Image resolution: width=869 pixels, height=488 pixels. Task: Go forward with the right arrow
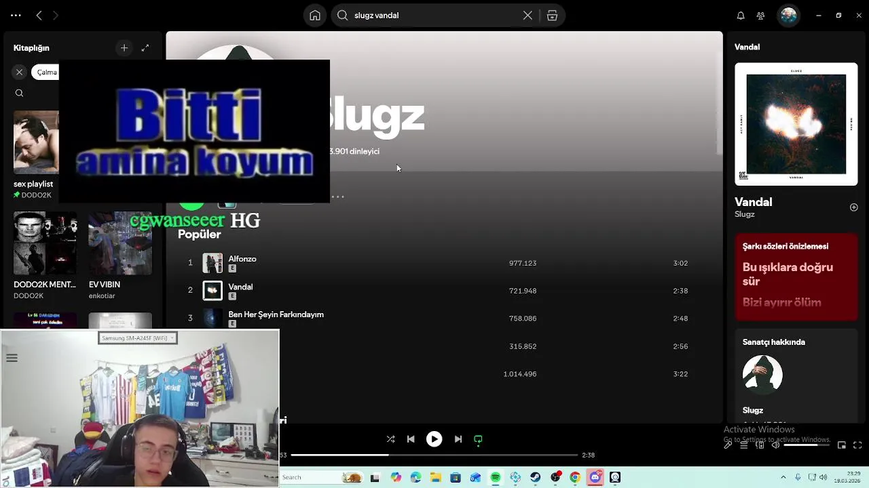point(56,15)
